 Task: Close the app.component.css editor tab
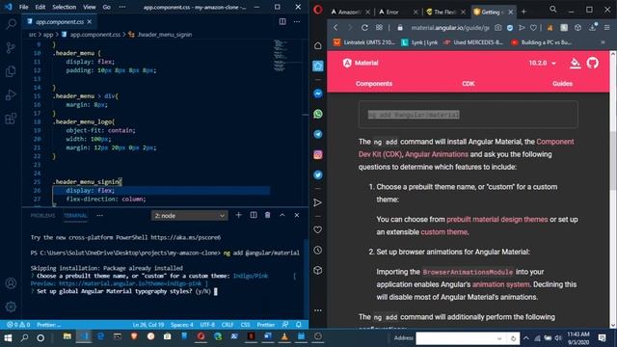90,21
